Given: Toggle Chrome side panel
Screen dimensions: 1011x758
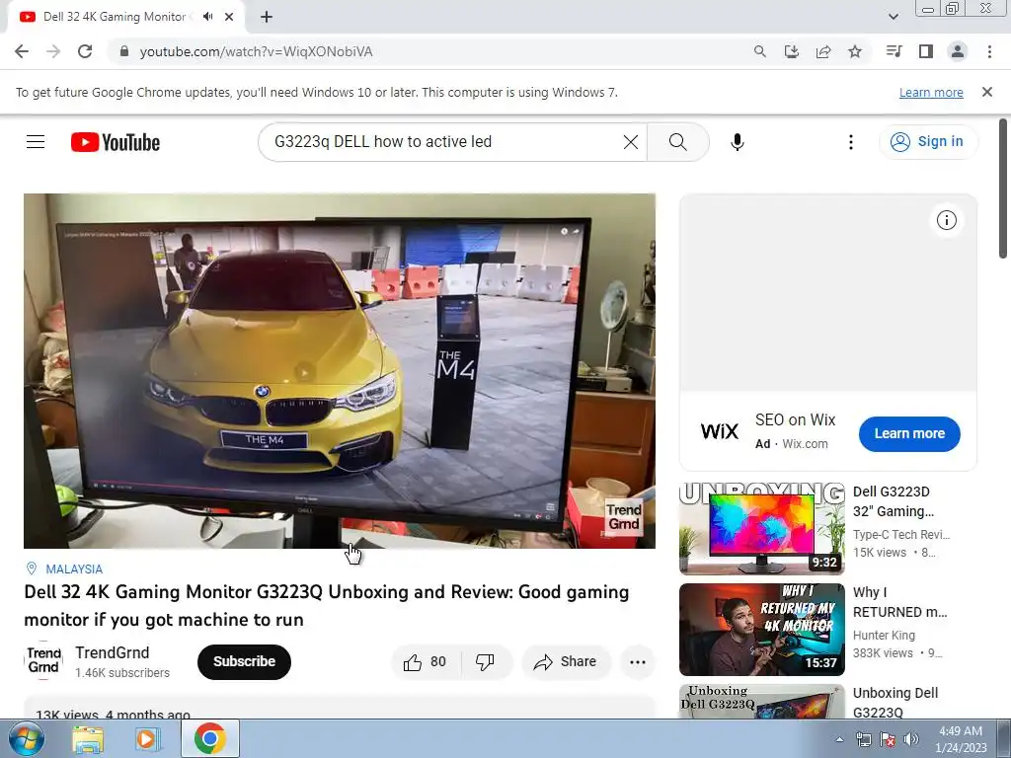Looking at the screenshot, I should 926,51.
